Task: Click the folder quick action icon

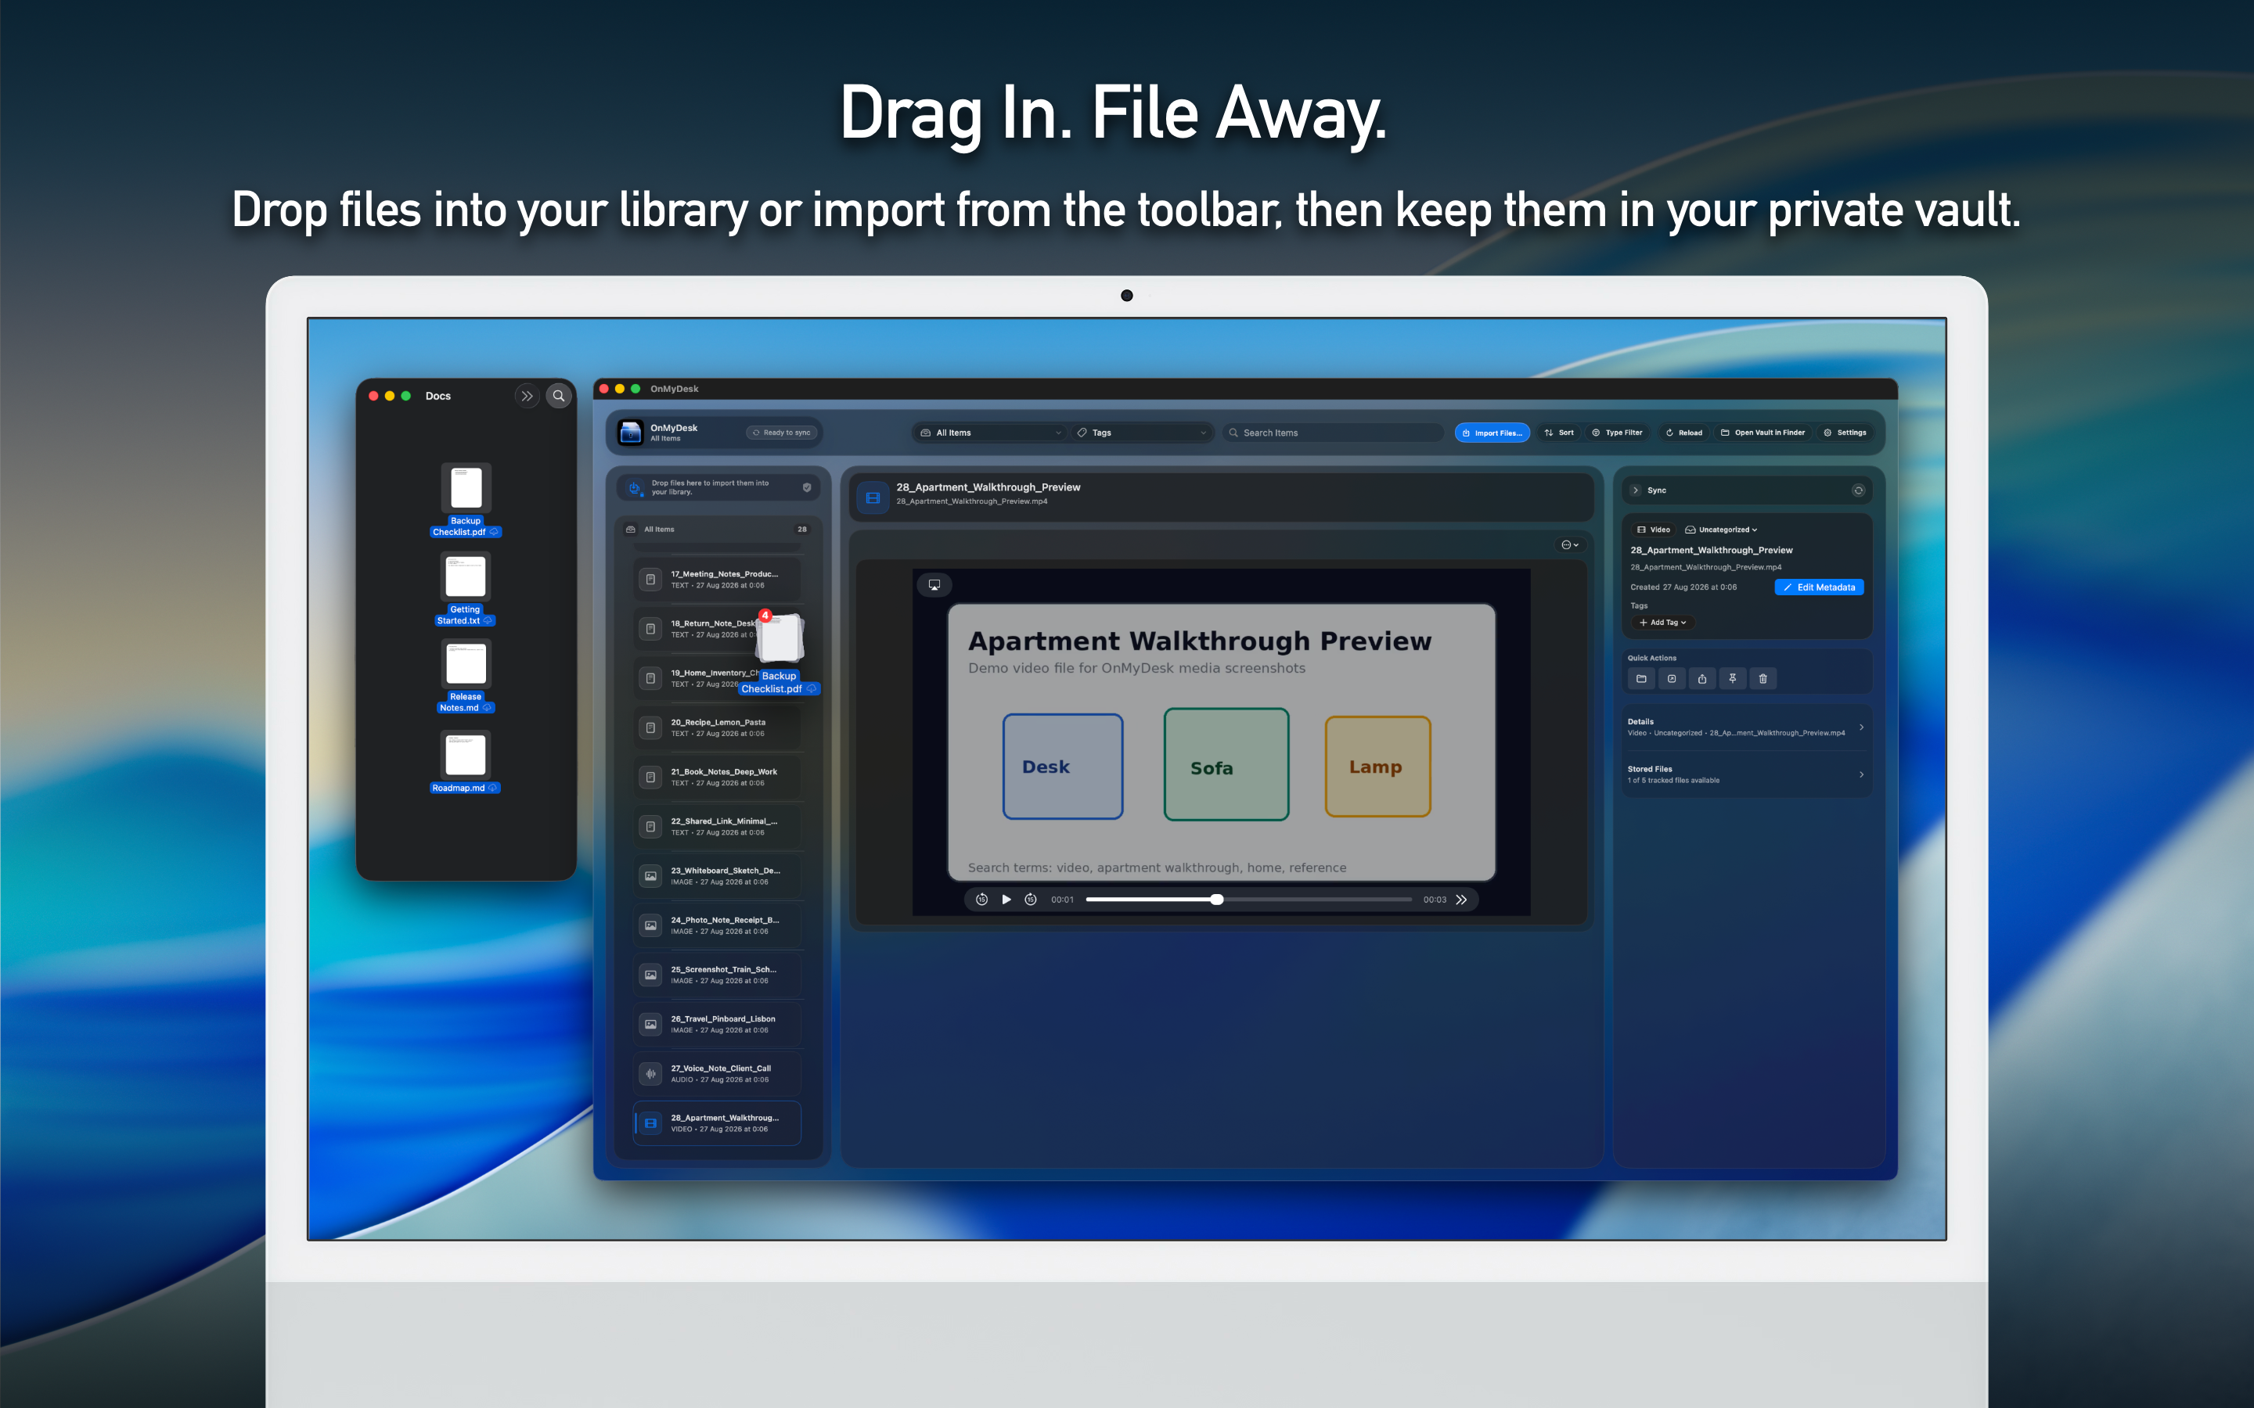Action: [1641, 679]
